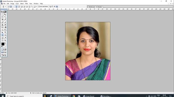Enable Exclude overlapping path areas option
Viewport: 174px width, 97px height.
click(x=57, y=6)
